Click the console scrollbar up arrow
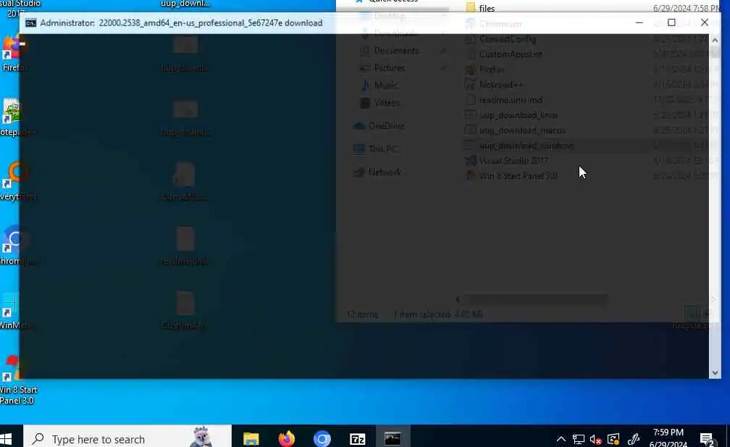The image size is (730, 447). [x=715, y=40]
